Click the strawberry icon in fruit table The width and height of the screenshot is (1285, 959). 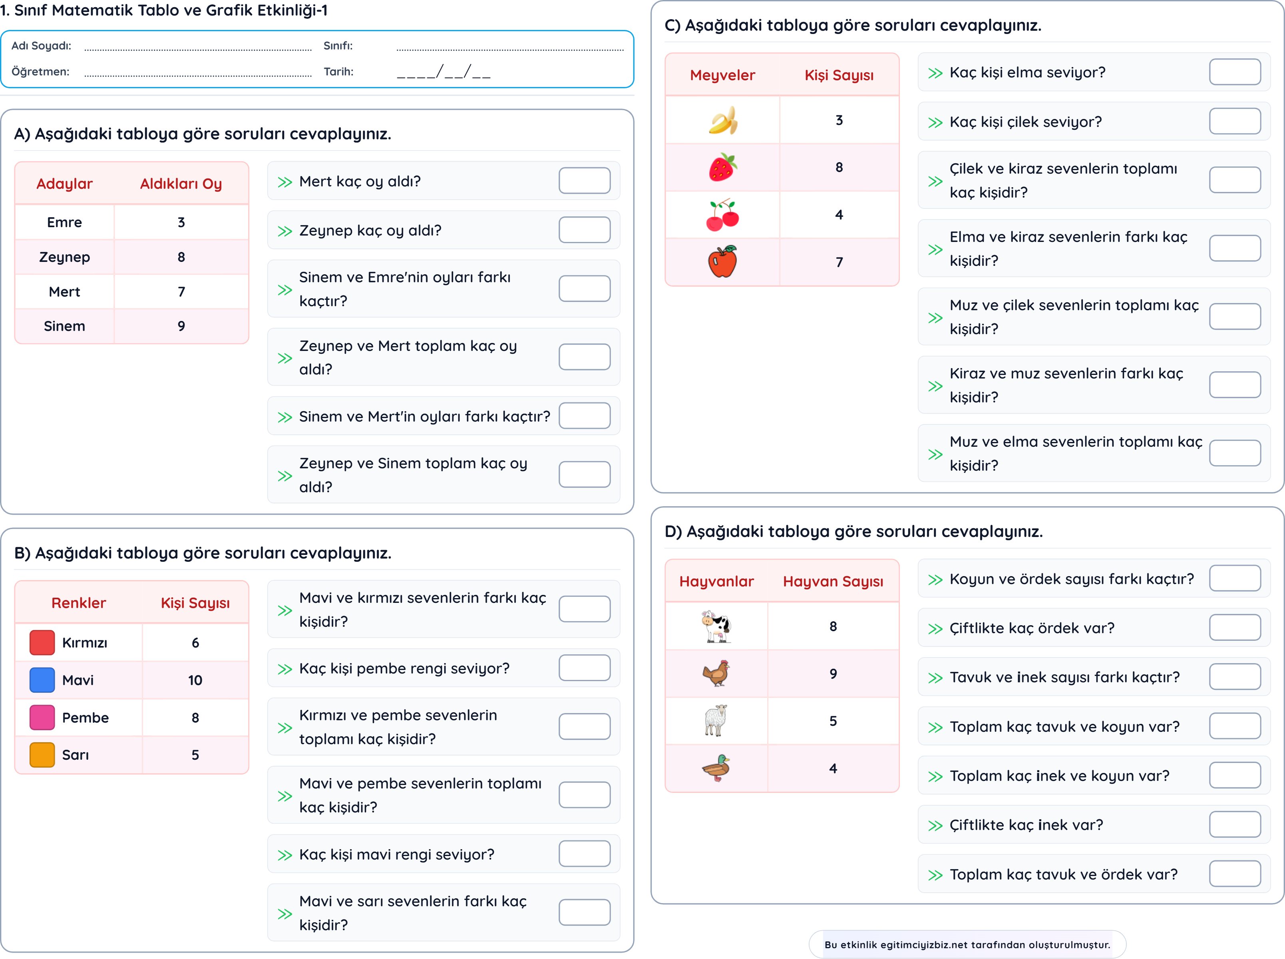pyautogui.click(x=723, y=167)
